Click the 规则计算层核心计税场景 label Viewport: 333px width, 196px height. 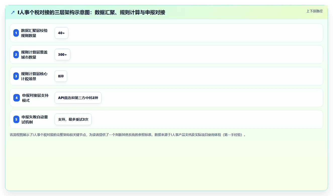pos(34,76)
